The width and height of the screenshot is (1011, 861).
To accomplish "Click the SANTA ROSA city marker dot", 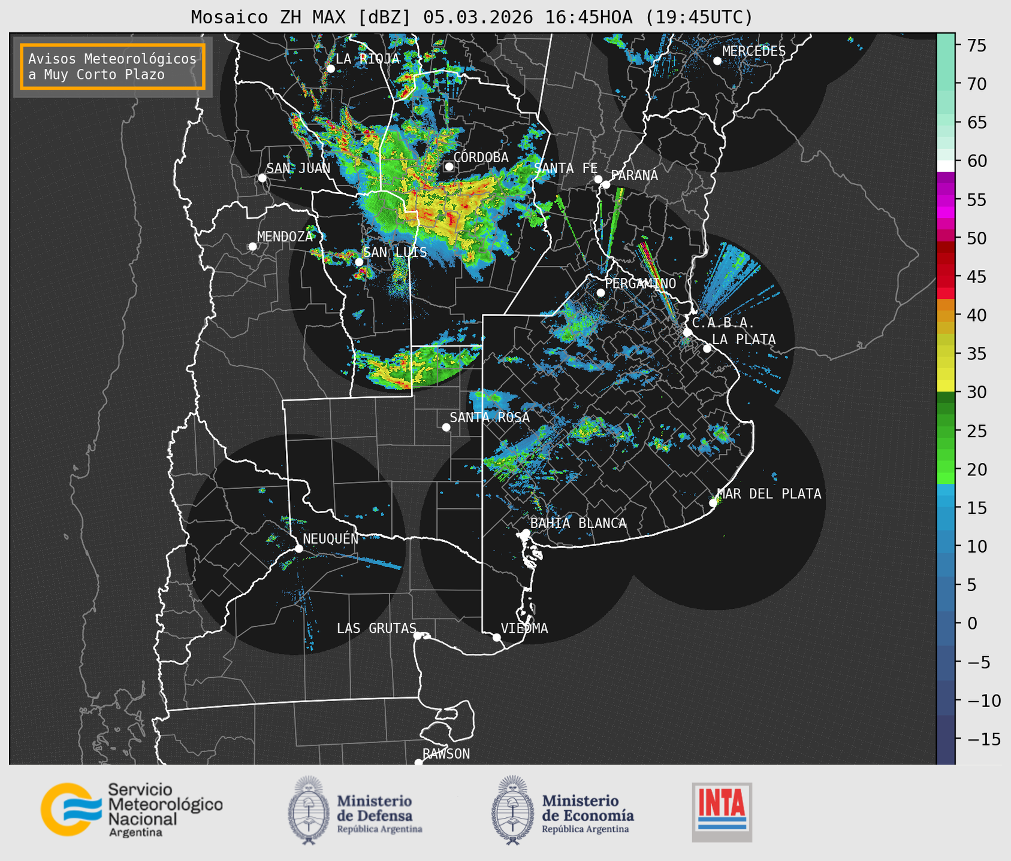I will pyautogui.click(x=446, y=427).
